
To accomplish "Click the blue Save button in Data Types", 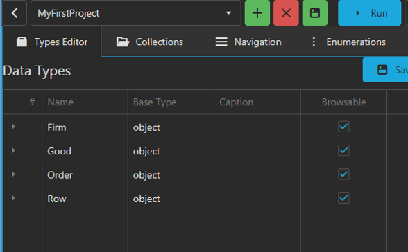I will 385,70.
